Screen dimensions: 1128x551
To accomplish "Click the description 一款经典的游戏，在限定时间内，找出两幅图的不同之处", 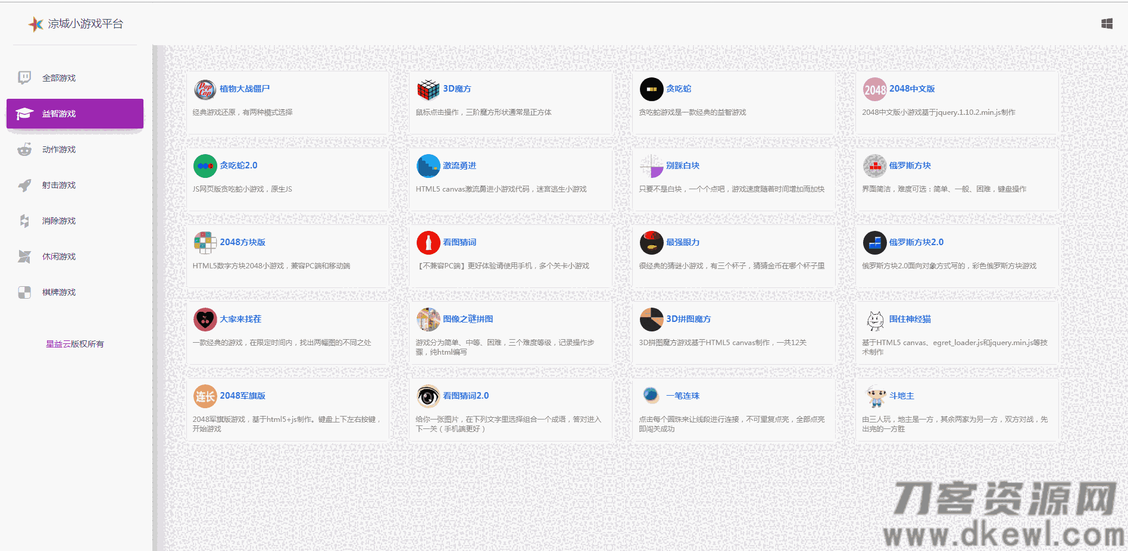I will coord(282,343).
